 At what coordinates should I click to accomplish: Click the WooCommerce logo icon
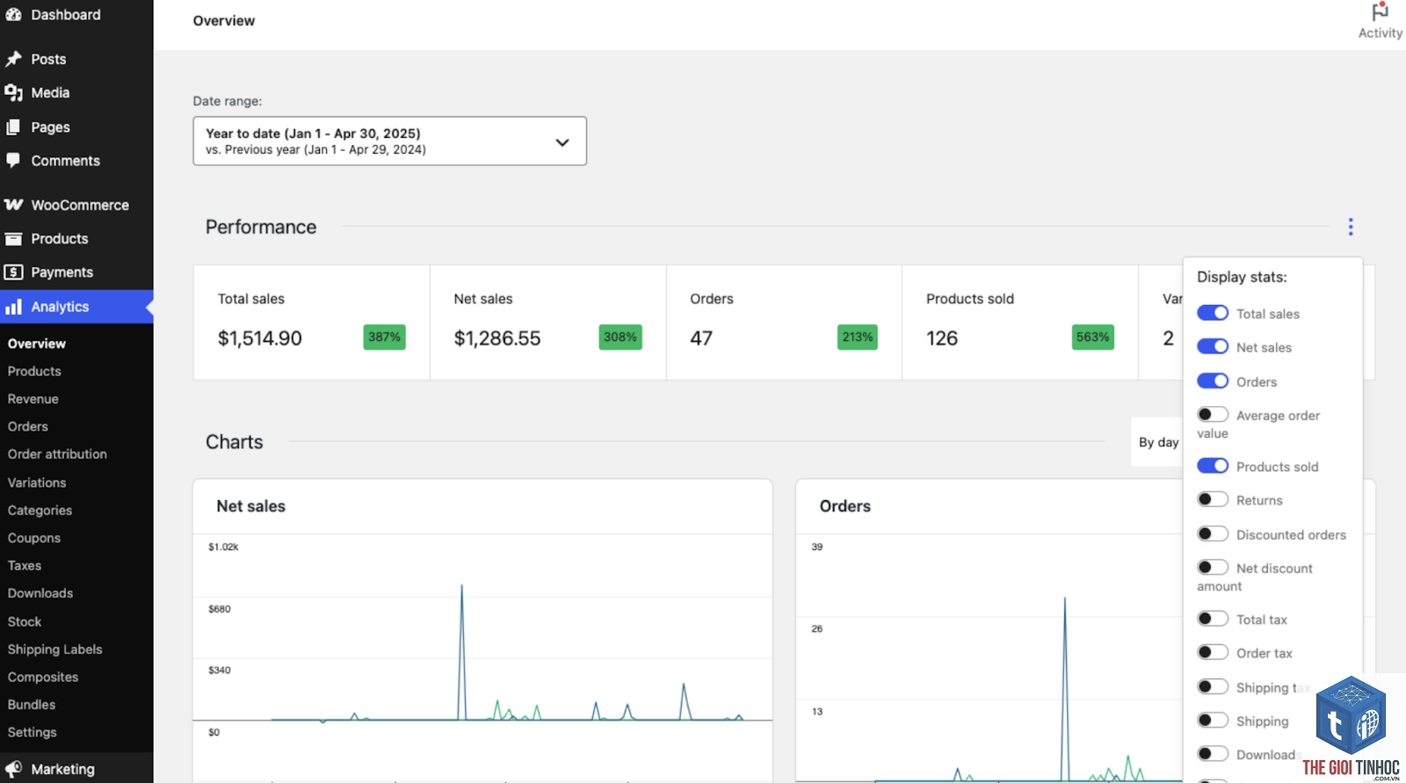[x=13, y=205]
